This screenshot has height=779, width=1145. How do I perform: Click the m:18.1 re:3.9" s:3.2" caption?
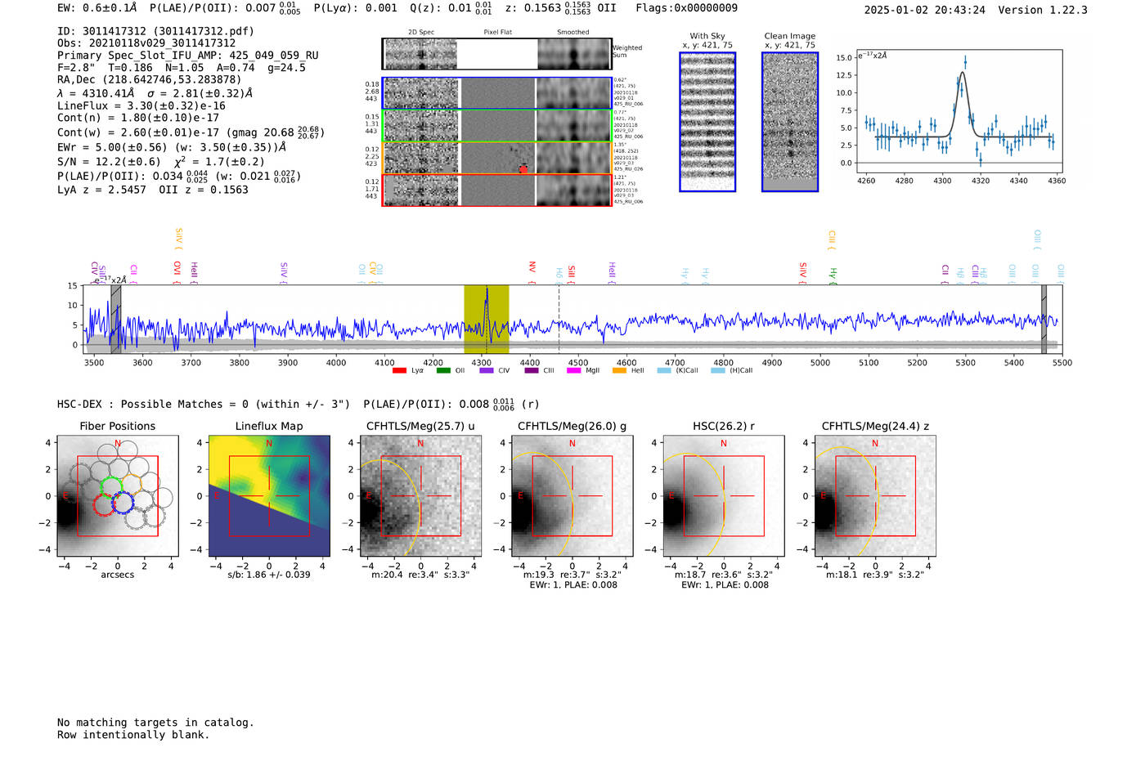click(x=875, y=575)
